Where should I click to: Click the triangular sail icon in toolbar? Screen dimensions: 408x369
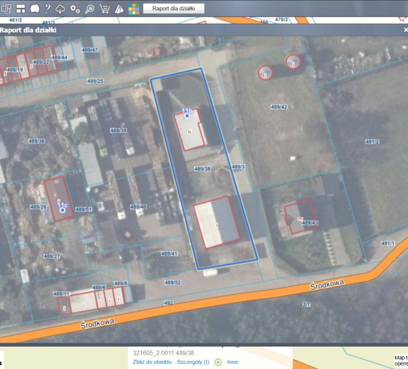[x=119, y=9]
